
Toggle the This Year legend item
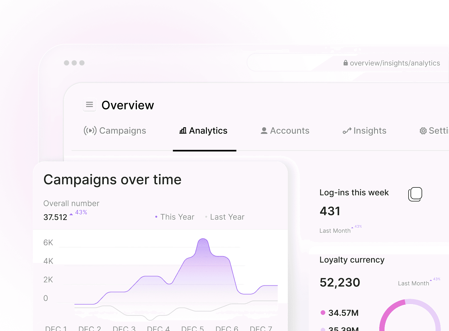point(175,217)
